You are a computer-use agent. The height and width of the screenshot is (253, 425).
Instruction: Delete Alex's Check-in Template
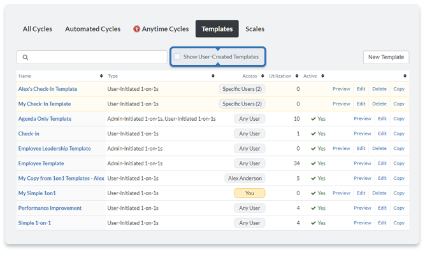pos(379,89)
